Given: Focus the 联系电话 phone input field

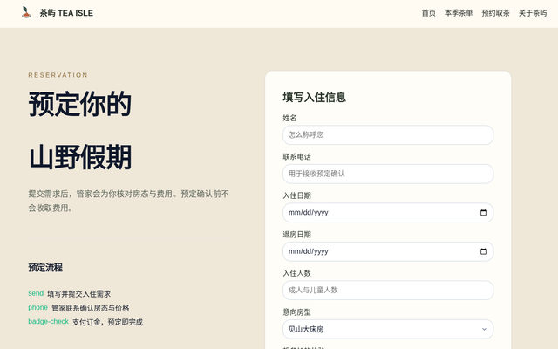Looking at the screenshot, I should coord(388,174).
